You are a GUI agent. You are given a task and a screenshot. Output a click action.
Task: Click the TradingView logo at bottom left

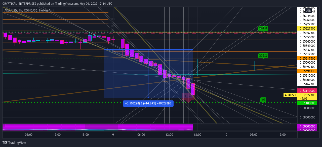click(x=14, y=143)
